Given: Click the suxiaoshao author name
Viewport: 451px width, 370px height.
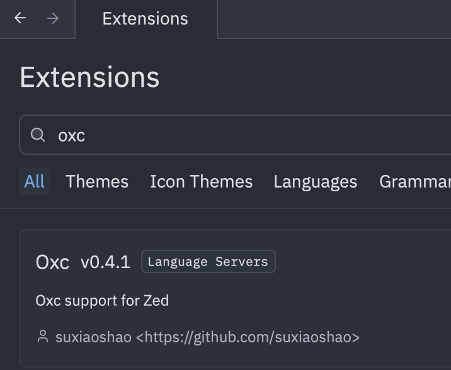Looking at the screenshot, I should click(x=93, y=337).
